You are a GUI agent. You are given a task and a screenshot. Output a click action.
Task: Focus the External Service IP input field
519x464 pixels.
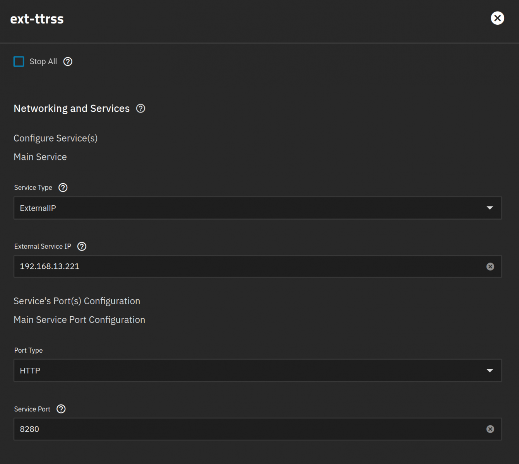(x=248, y=266)
